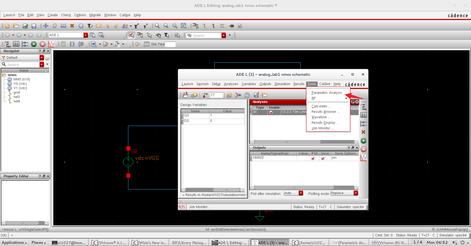
Task: Open the ADE L workspace dropdown
Action: 86,35
